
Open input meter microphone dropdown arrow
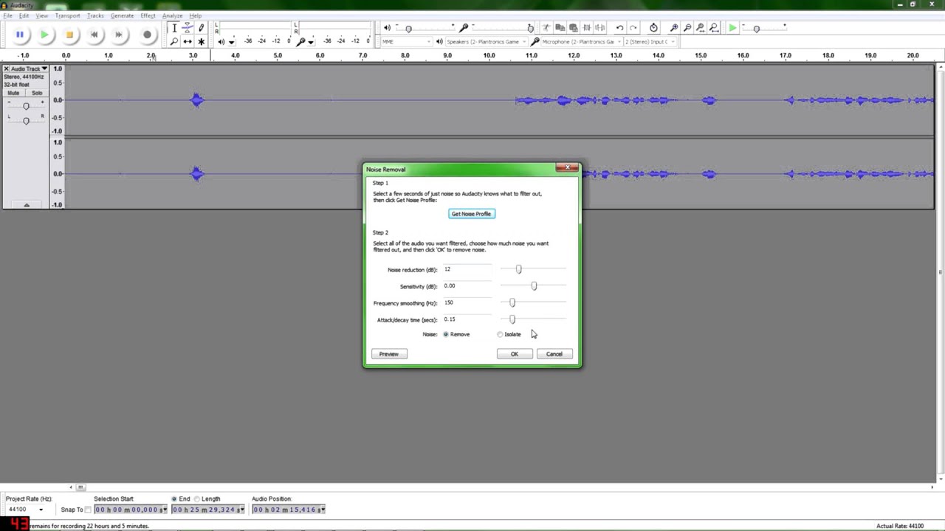click(311, 42)
